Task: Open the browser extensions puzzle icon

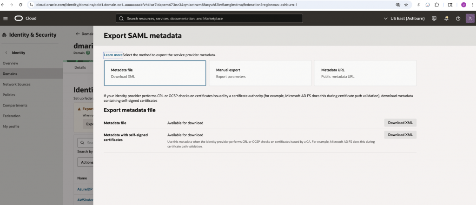Action: tap(436, 5)
